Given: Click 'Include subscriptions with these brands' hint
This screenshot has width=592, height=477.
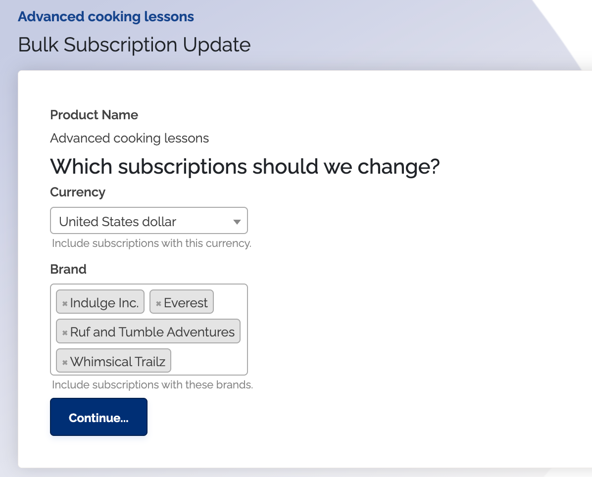Looking at the screenshot, I should 152,385.
